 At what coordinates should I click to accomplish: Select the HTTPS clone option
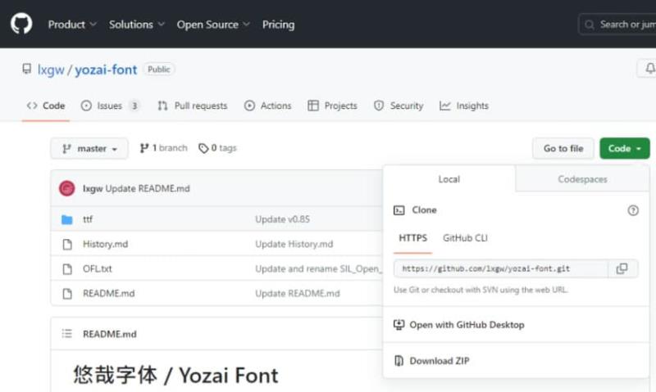pos(413,238)
